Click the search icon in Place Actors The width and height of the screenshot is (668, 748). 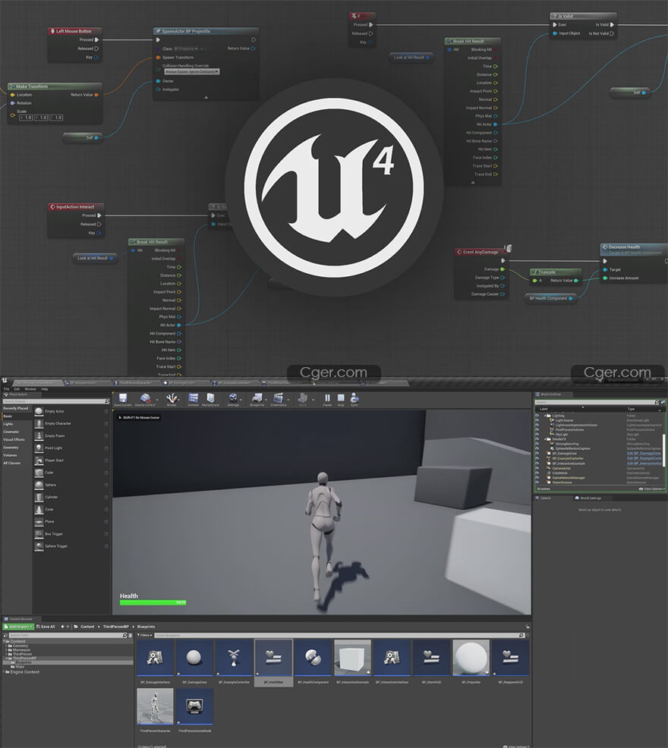pos(107,401)
